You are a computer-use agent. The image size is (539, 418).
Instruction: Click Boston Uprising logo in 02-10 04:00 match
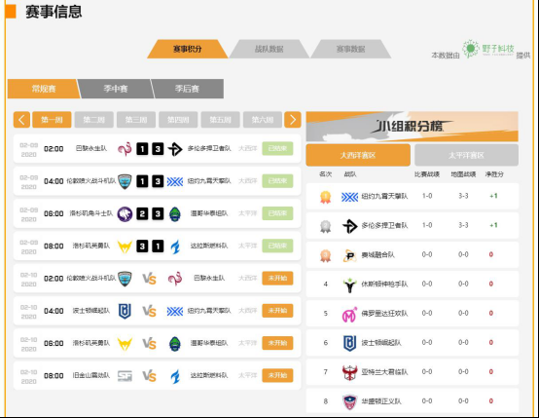(x=125, y=311)
